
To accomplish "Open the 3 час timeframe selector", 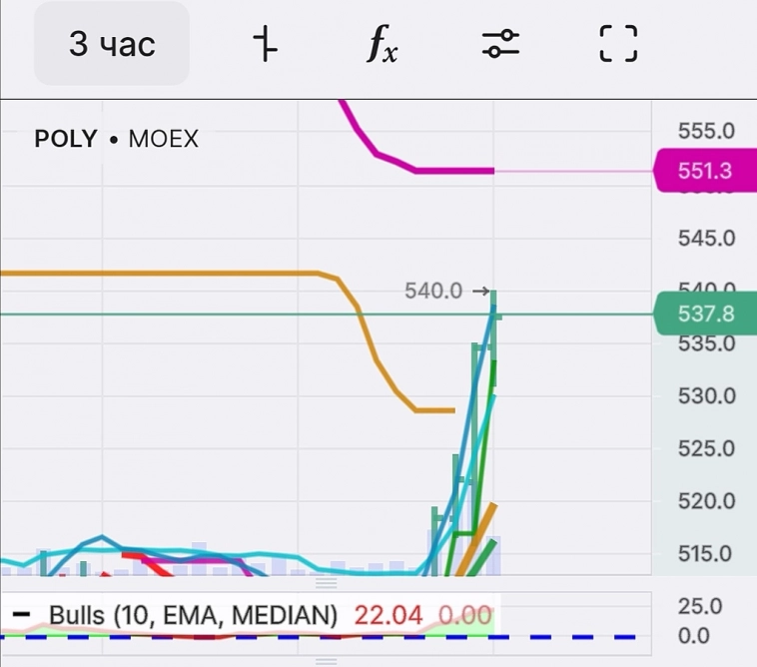I will click(x=112, y=44).
